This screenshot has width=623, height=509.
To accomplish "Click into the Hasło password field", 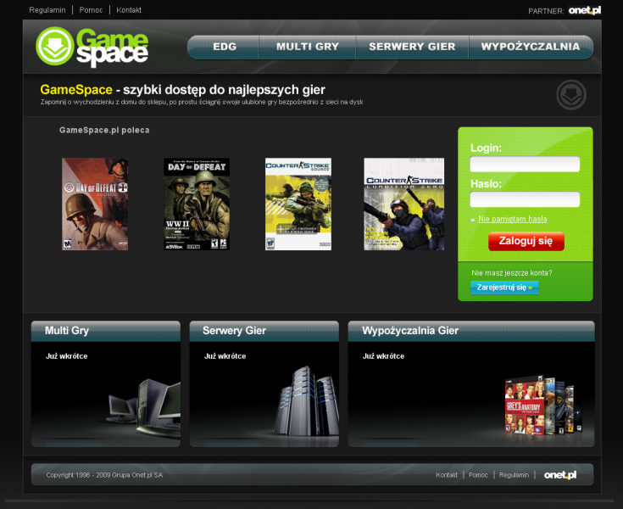I will [525, 199].
